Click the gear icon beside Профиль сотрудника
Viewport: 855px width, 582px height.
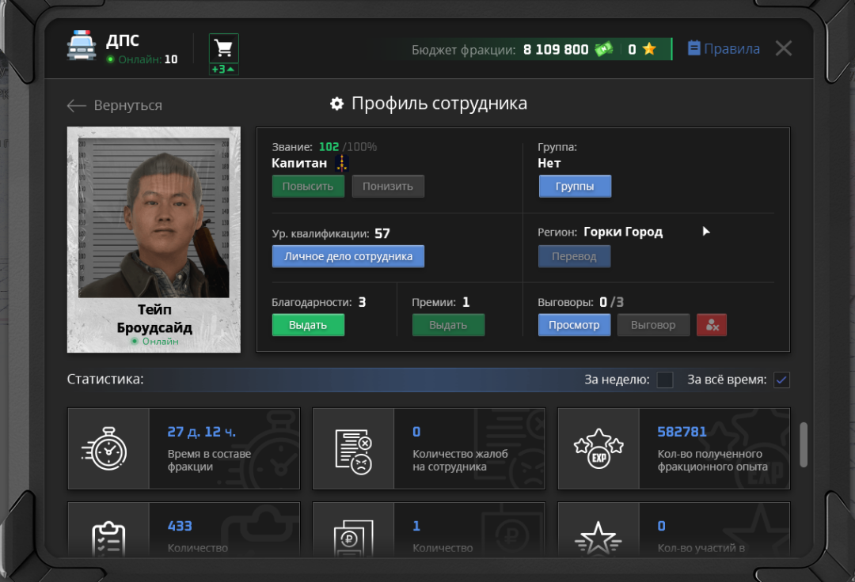[337, 104]
